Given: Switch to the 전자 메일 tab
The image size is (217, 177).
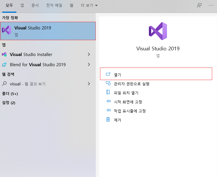Looking at the screenshot, I should point(54,5).
